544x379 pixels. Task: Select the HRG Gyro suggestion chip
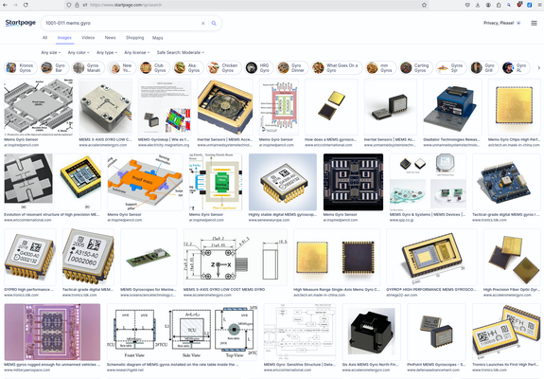[259, 67]
